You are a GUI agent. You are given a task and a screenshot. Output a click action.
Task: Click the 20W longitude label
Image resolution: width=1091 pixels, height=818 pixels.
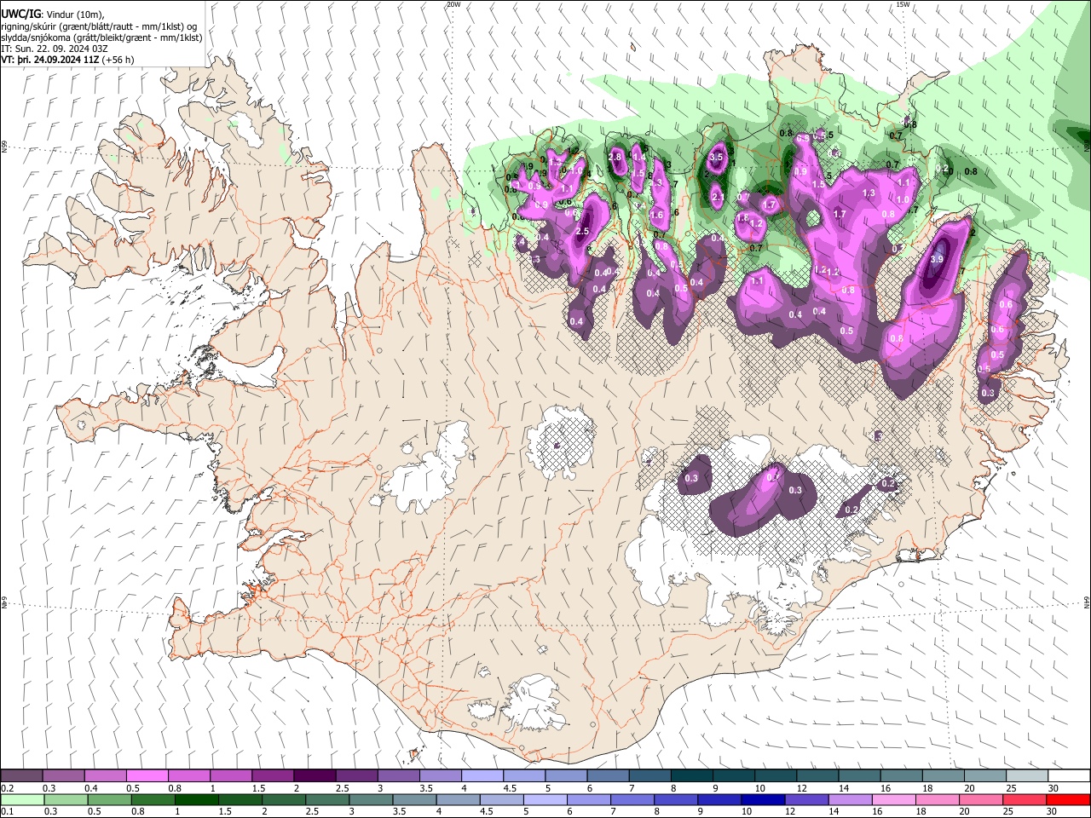(453, 4)
